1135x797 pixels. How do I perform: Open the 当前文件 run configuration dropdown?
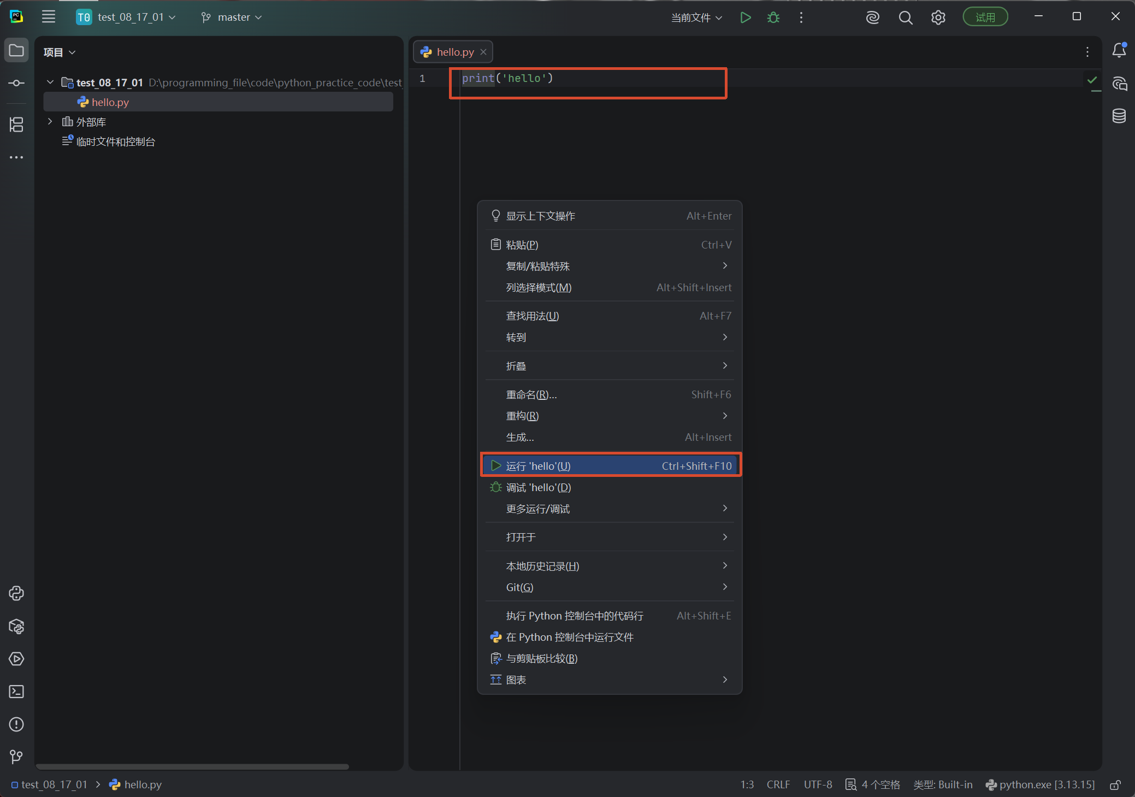[x=696, y=17]
